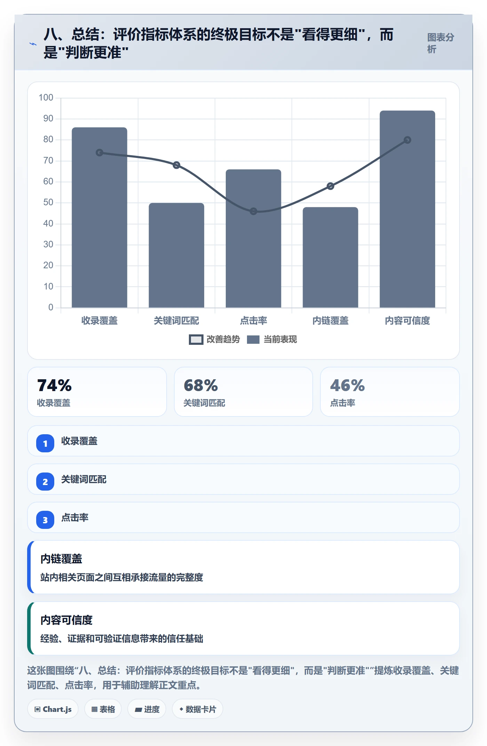This screenshot has height=746, width=487.
Task: Click the grid icon in the 表格 tag
Action: point(94,709)
